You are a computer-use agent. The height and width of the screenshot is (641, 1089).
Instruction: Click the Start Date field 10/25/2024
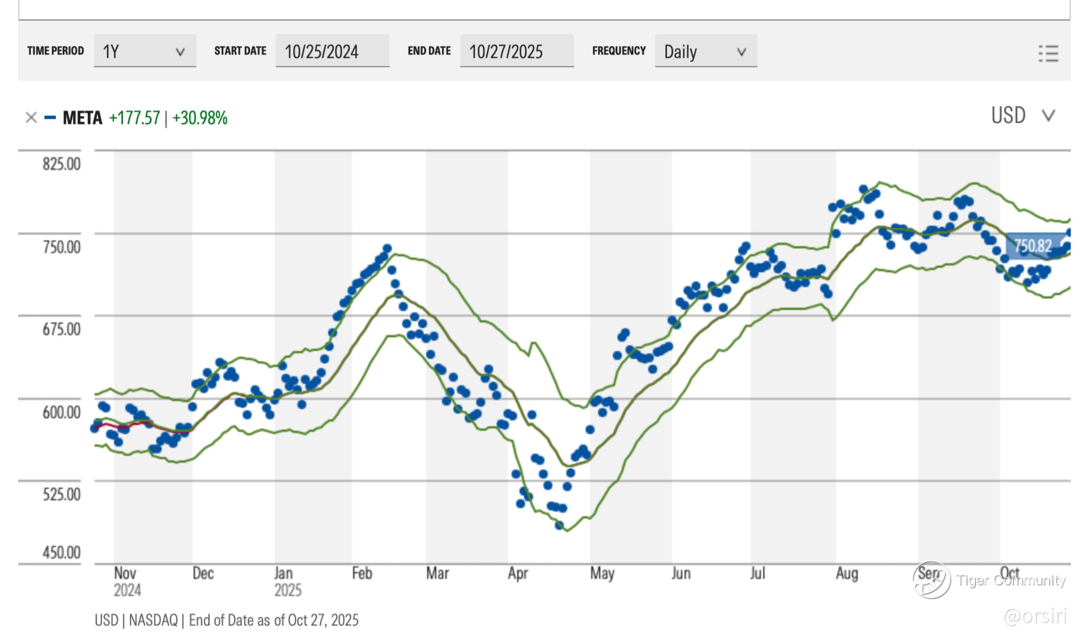(332, 51)
